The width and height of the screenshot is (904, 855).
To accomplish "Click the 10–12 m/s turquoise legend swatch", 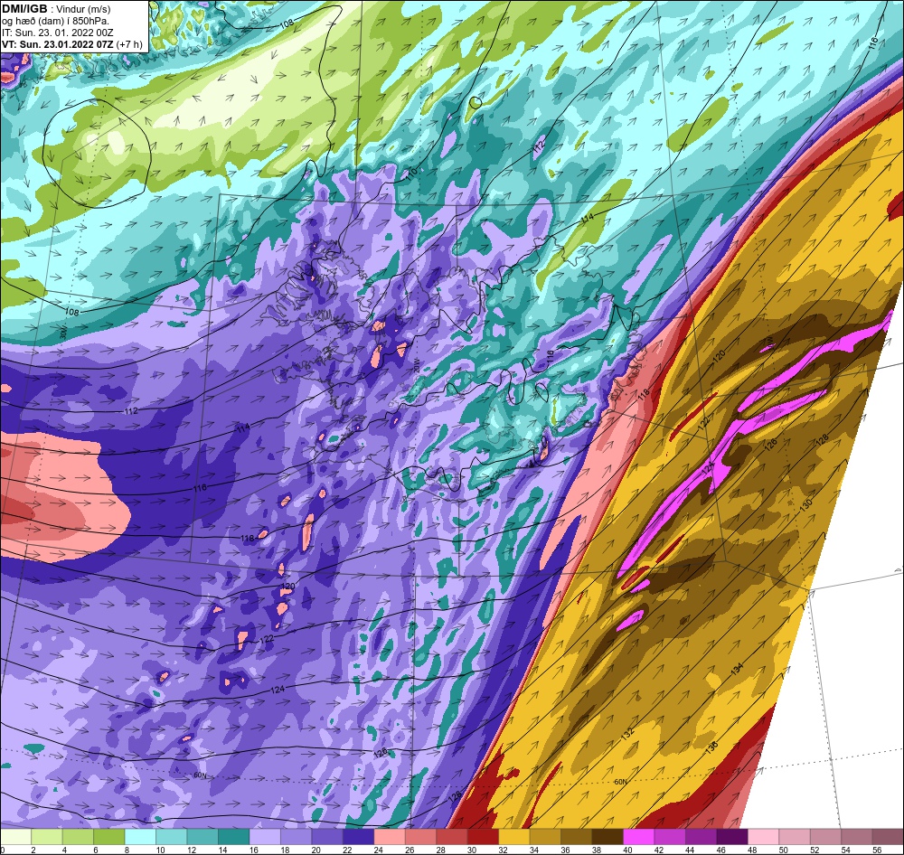I will click(172, 837).
